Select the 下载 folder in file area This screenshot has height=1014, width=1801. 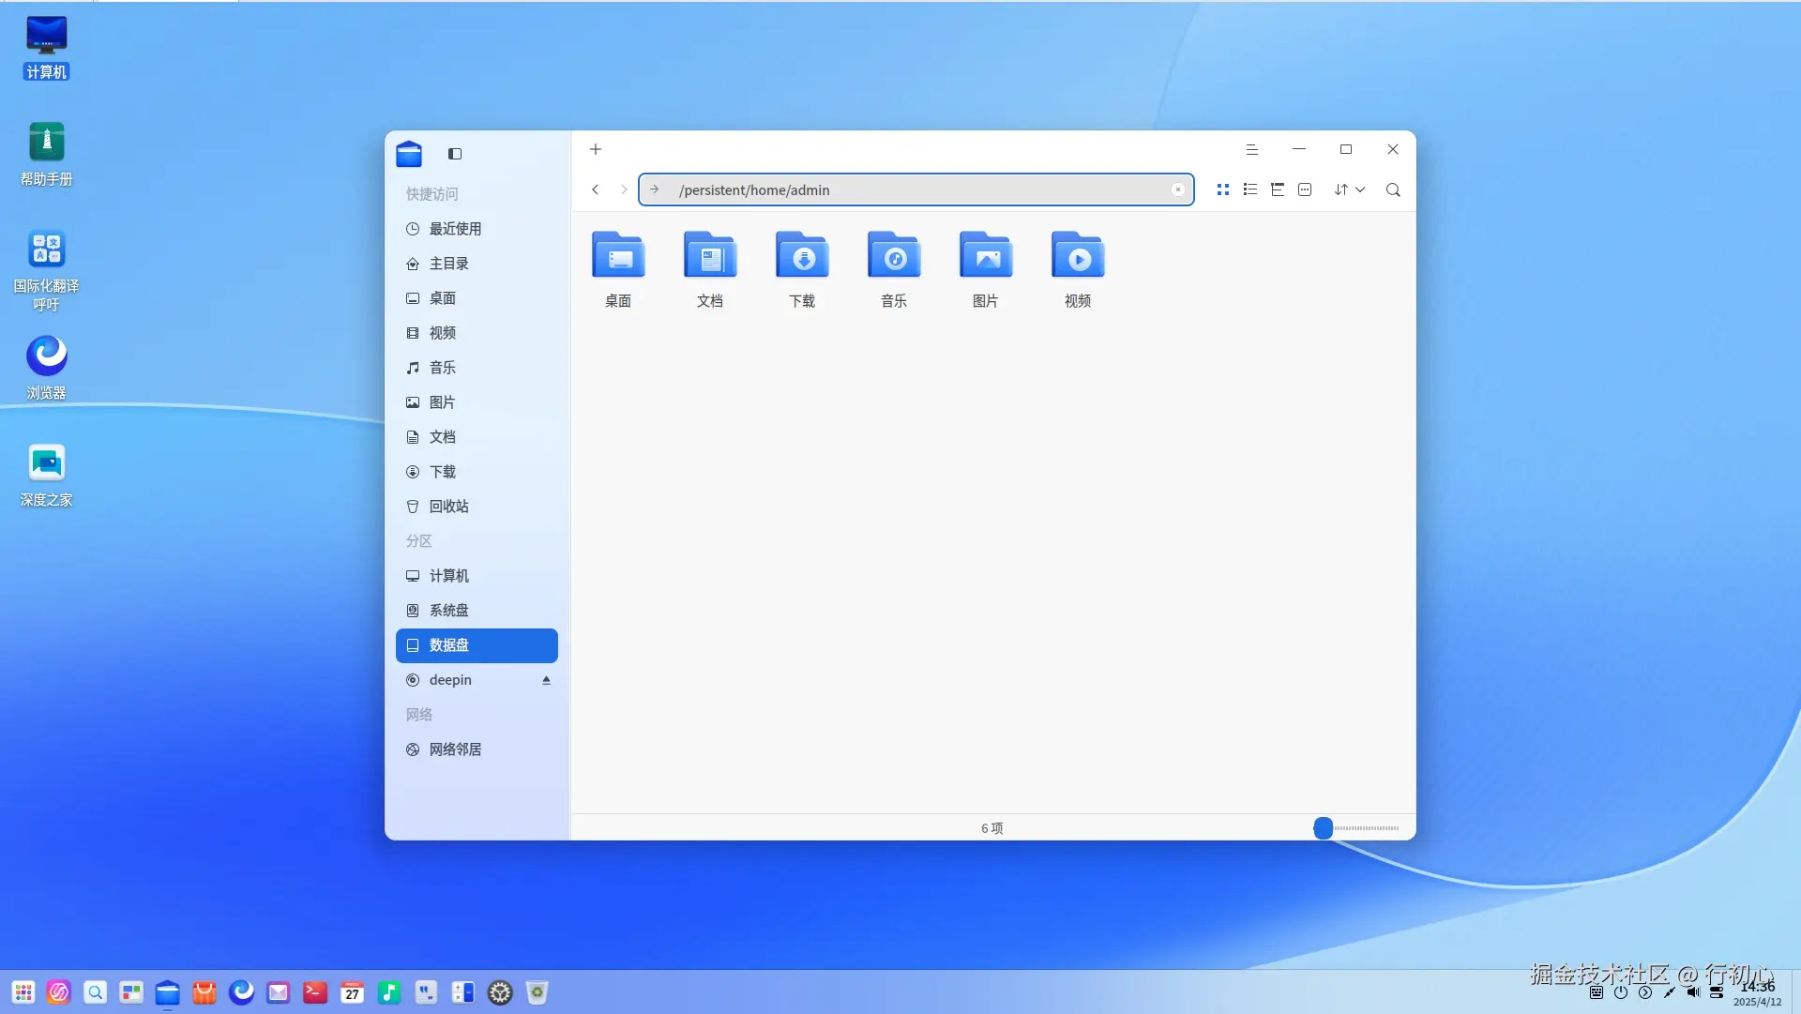(x=802, y=269)
